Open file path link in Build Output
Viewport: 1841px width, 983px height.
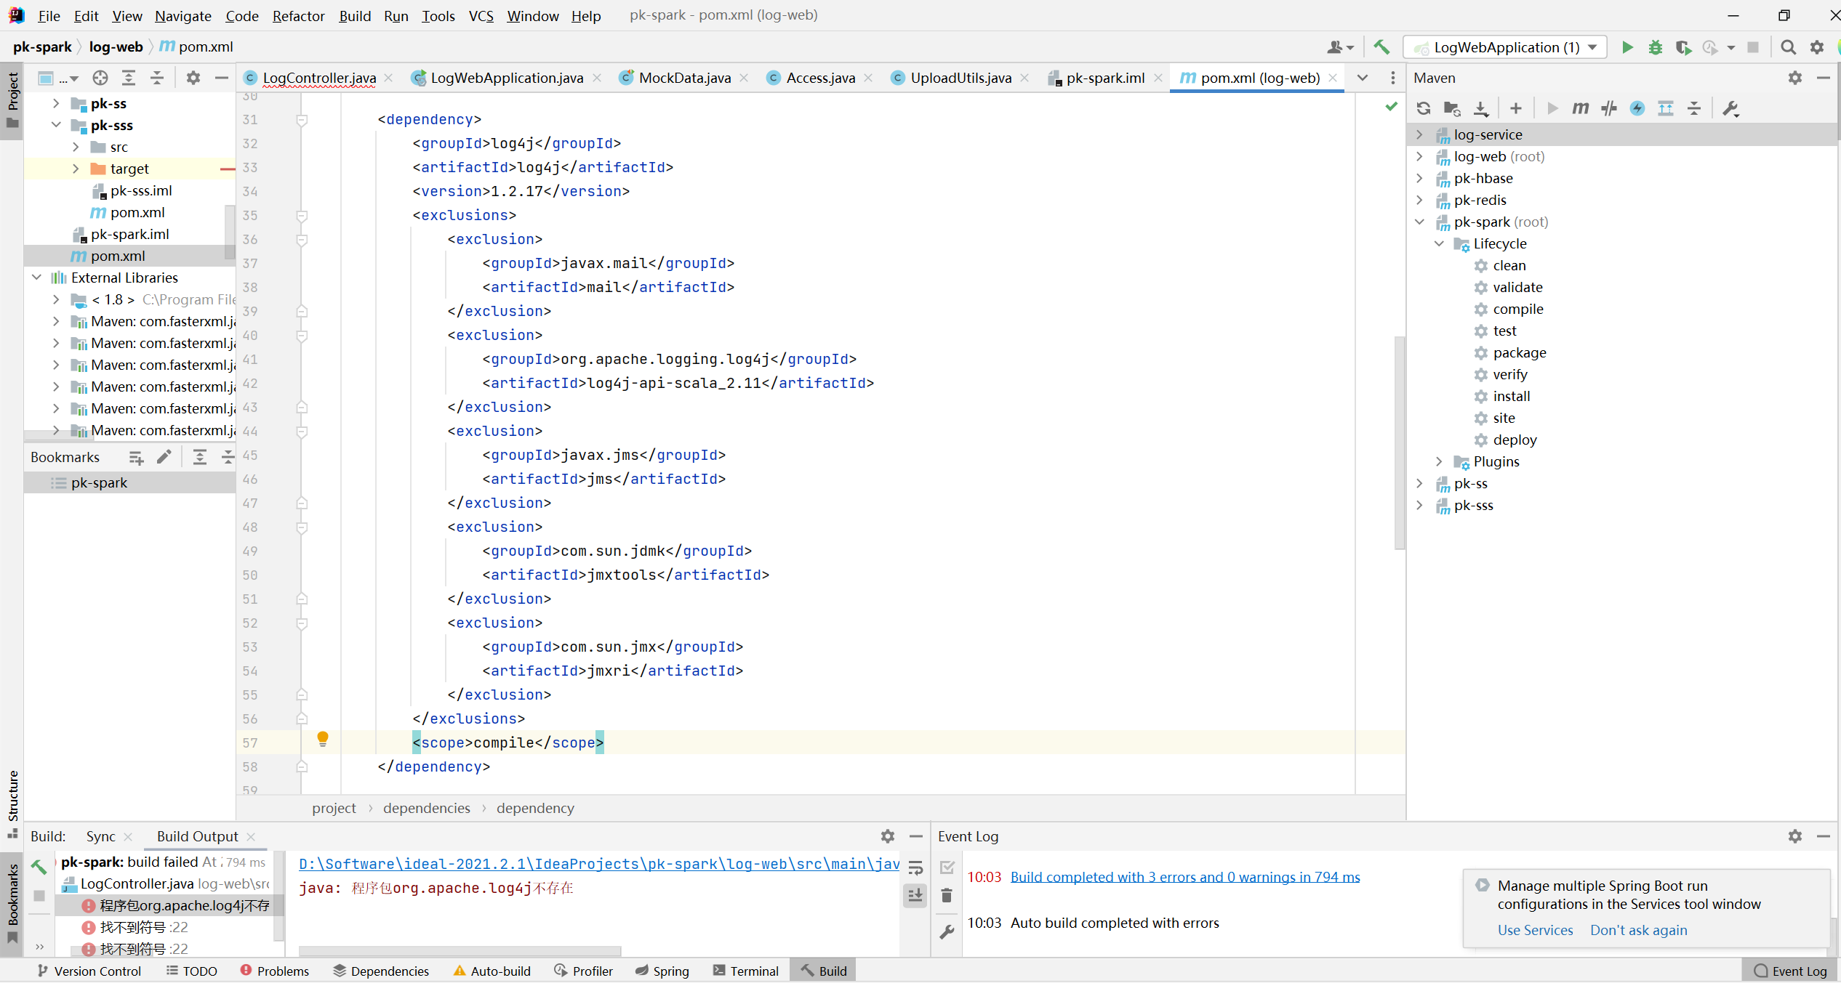point(599,864)
